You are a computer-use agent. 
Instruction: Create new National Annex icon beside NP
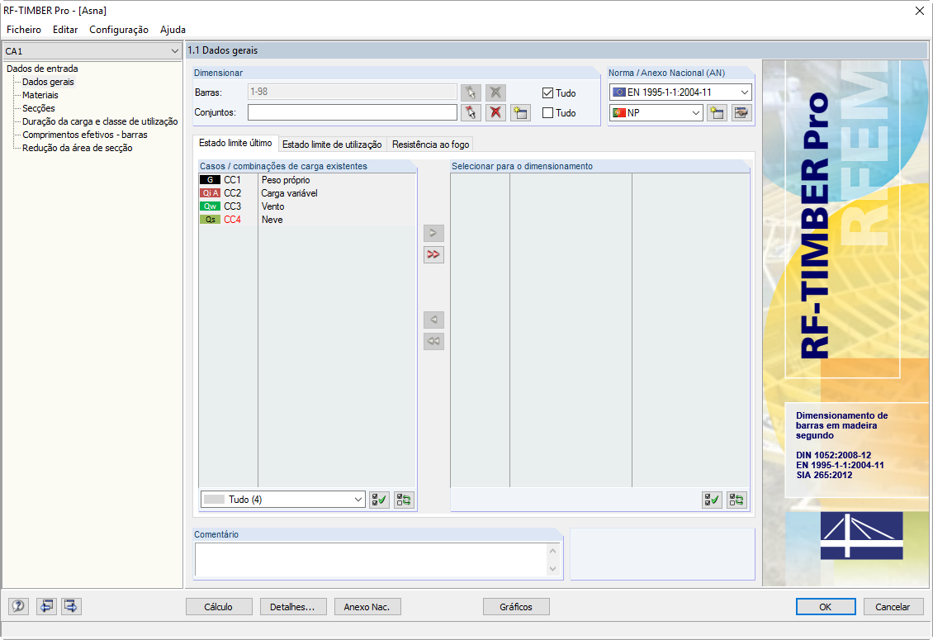pos(717,112)
